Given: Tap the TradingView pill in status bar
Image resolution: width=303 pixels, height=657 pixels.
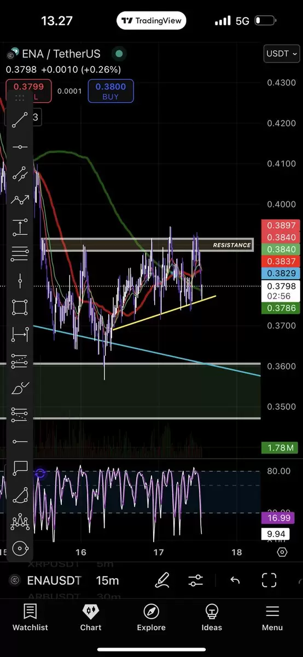Looking at the screenshot, I should pos(151,21).
